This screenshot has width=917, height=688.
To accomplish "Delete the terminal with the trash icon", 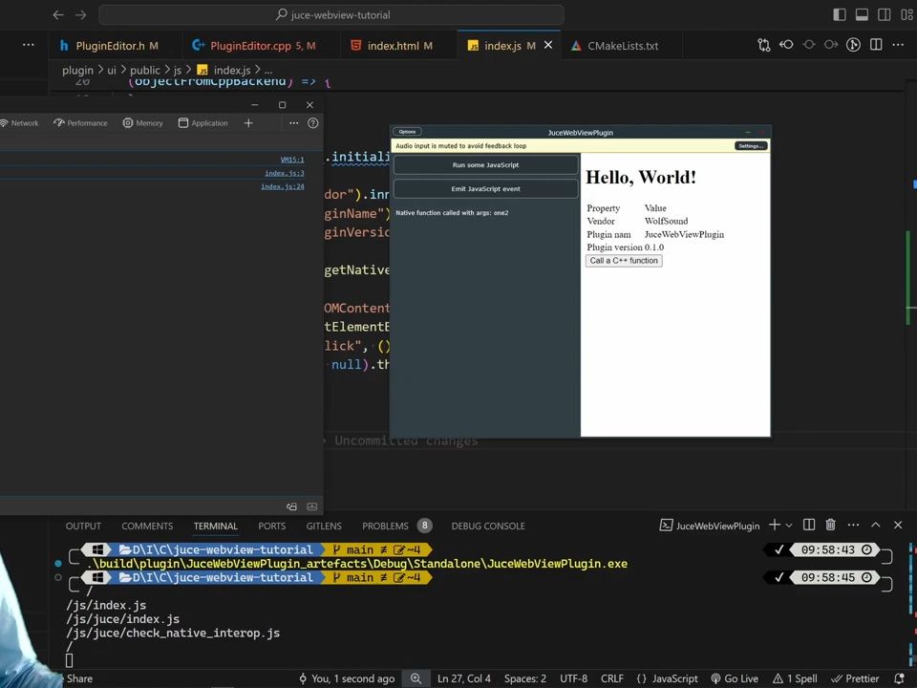I will click(830, 525).
